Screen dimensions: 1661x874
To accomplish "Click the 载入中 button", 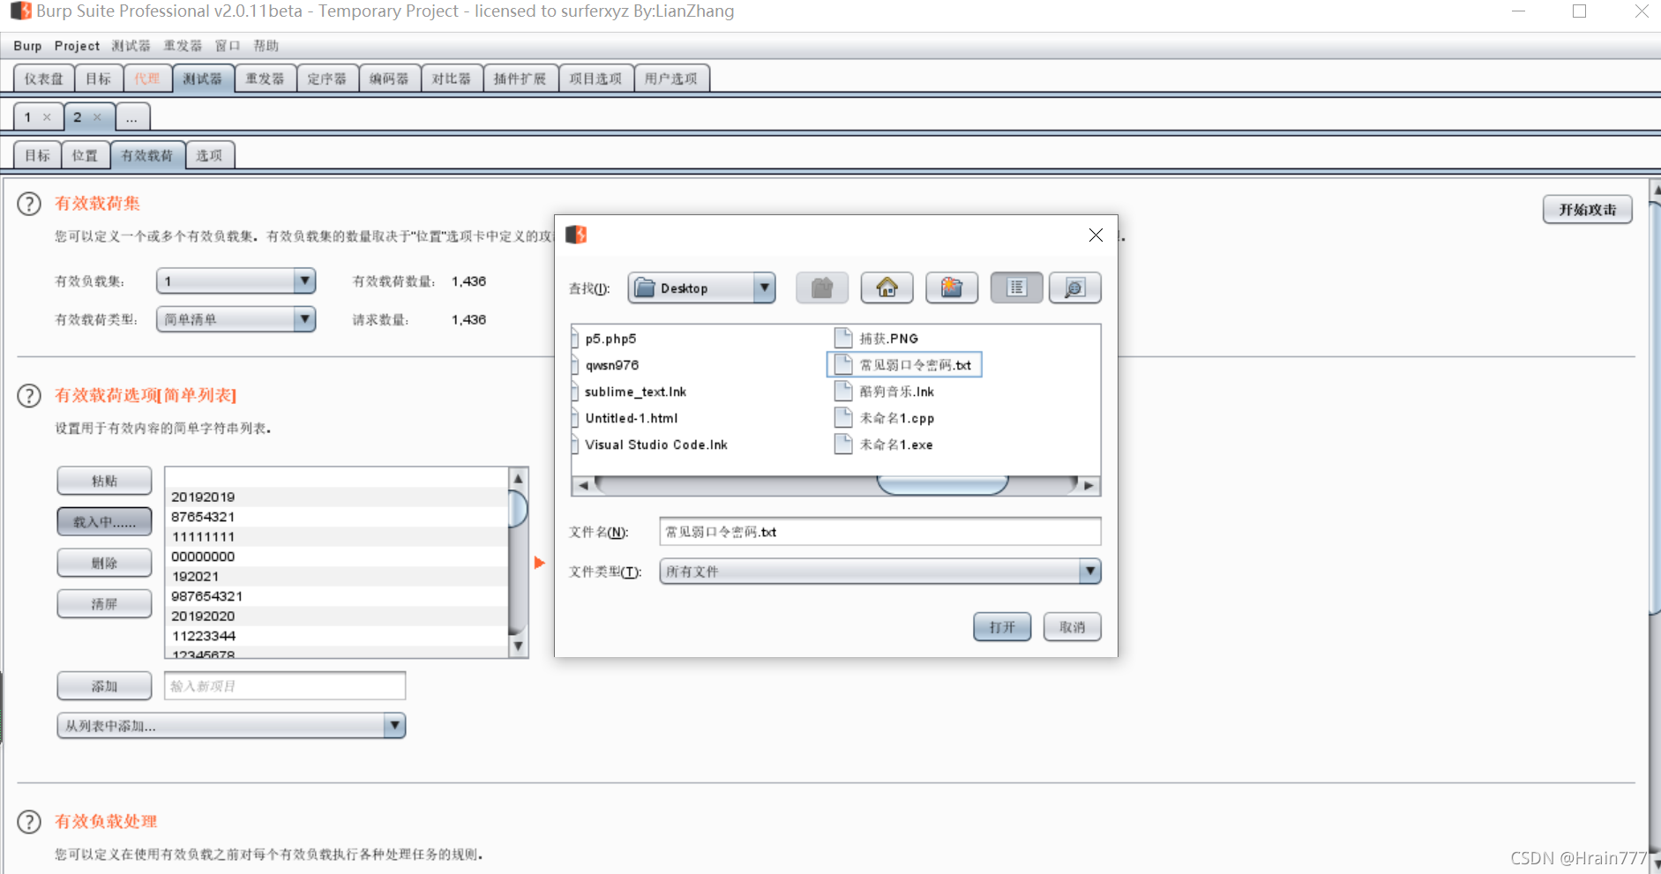I will (x=104, y=522).
